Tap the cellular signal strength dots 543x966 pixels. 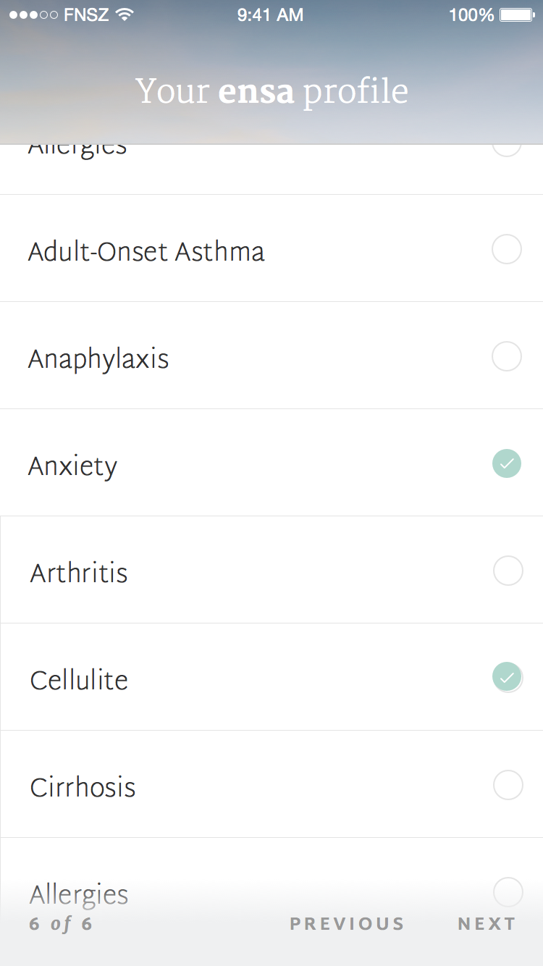point(33,14)
